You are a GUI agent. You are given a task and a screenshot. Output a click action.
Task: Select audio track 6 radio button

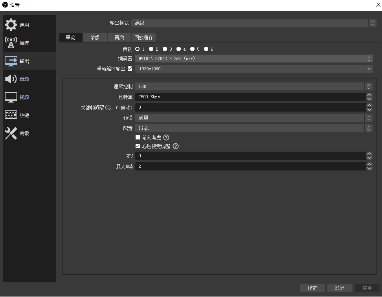(206, 49)
